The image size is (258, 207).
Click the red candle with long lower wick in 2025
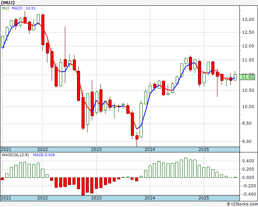point(217,74)
